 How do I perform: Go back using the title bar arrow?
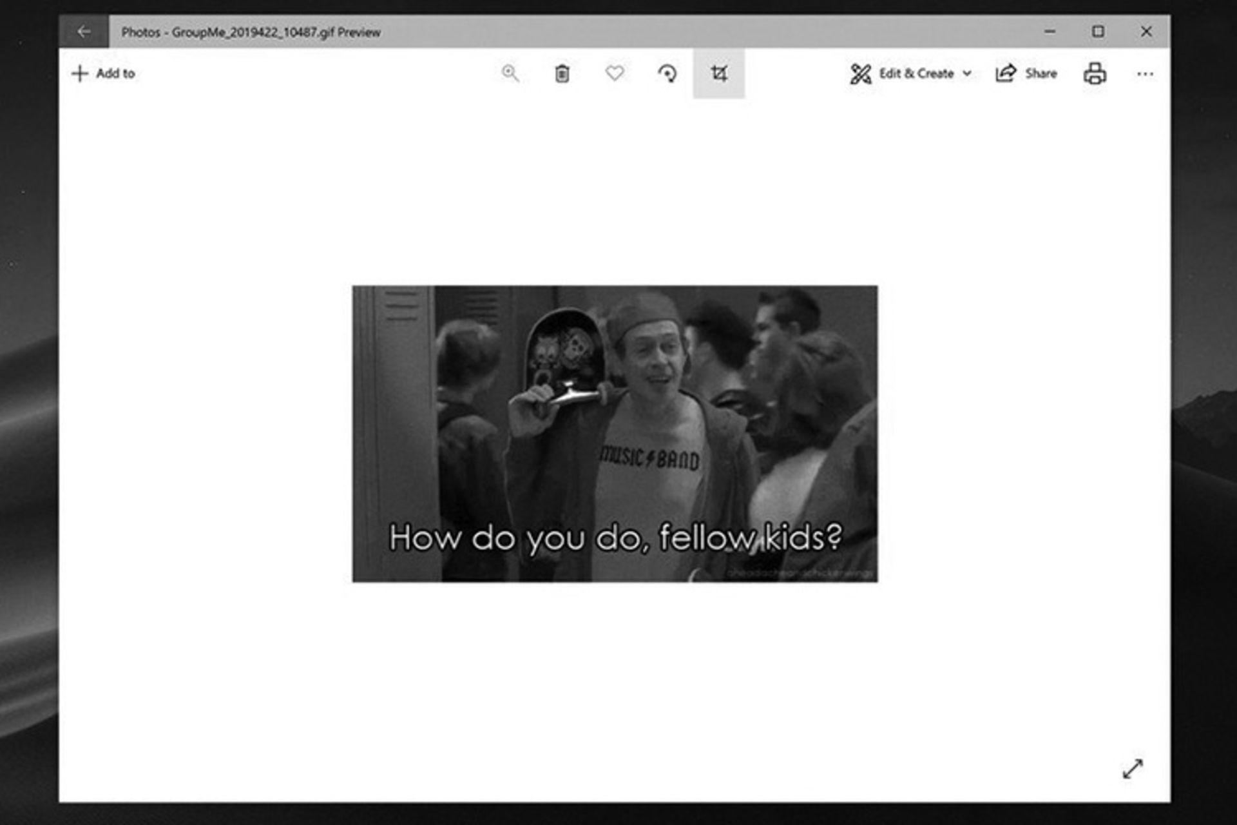point(84,32)
